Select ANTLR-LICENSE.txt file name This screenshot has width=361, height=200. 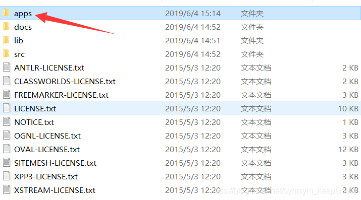click(x=49, y=68)
